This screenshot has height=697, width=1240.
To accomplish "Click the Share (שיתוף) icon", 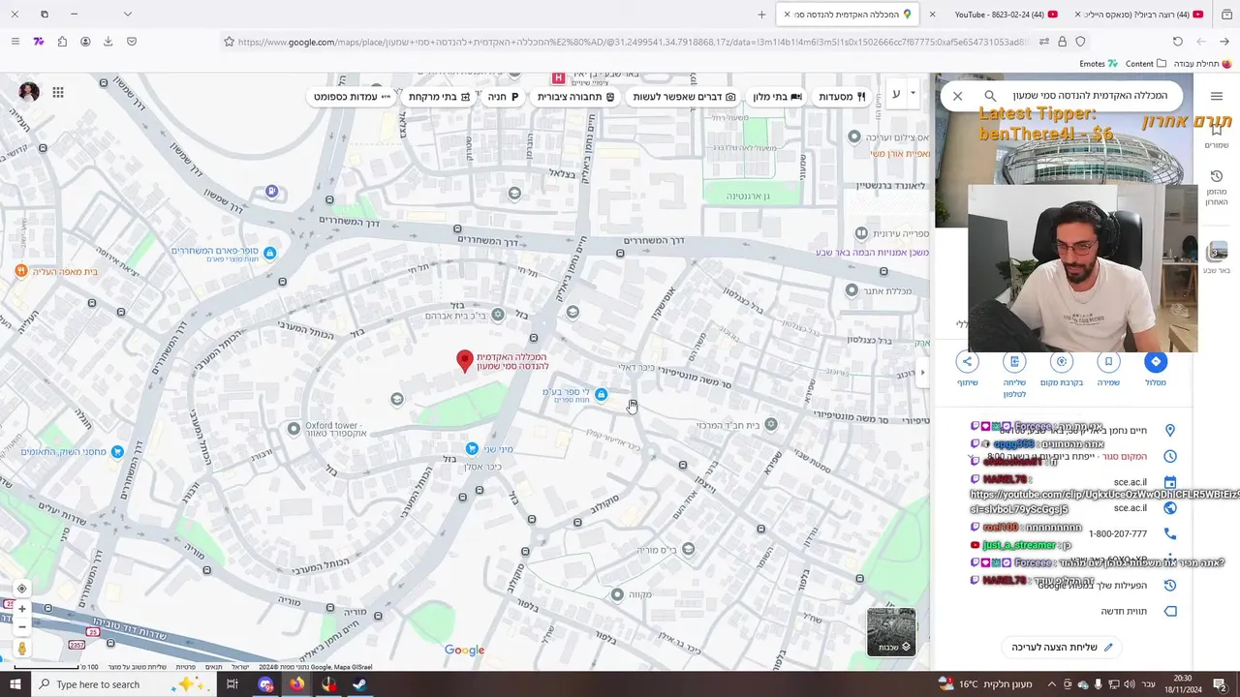I will click(967, 362).
